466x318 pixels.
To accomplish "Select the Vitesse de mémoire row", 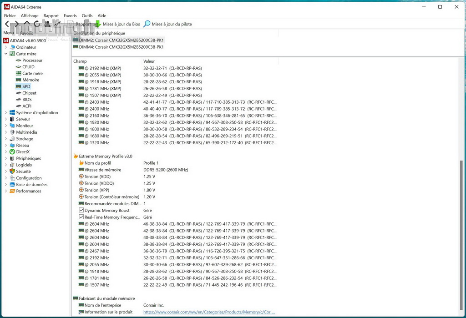I will point(175,170).
